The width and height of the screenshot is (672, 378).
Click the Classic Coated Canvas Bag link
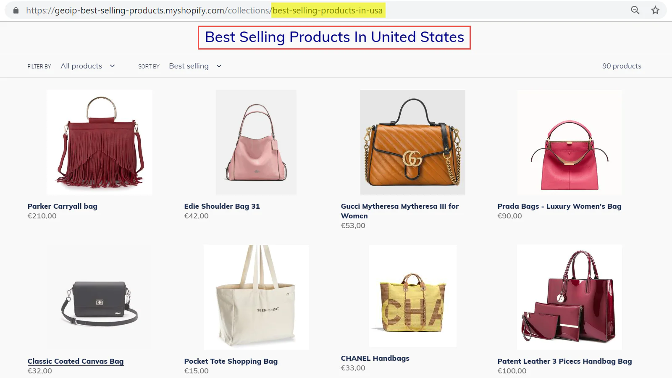(x=76, y=361)
